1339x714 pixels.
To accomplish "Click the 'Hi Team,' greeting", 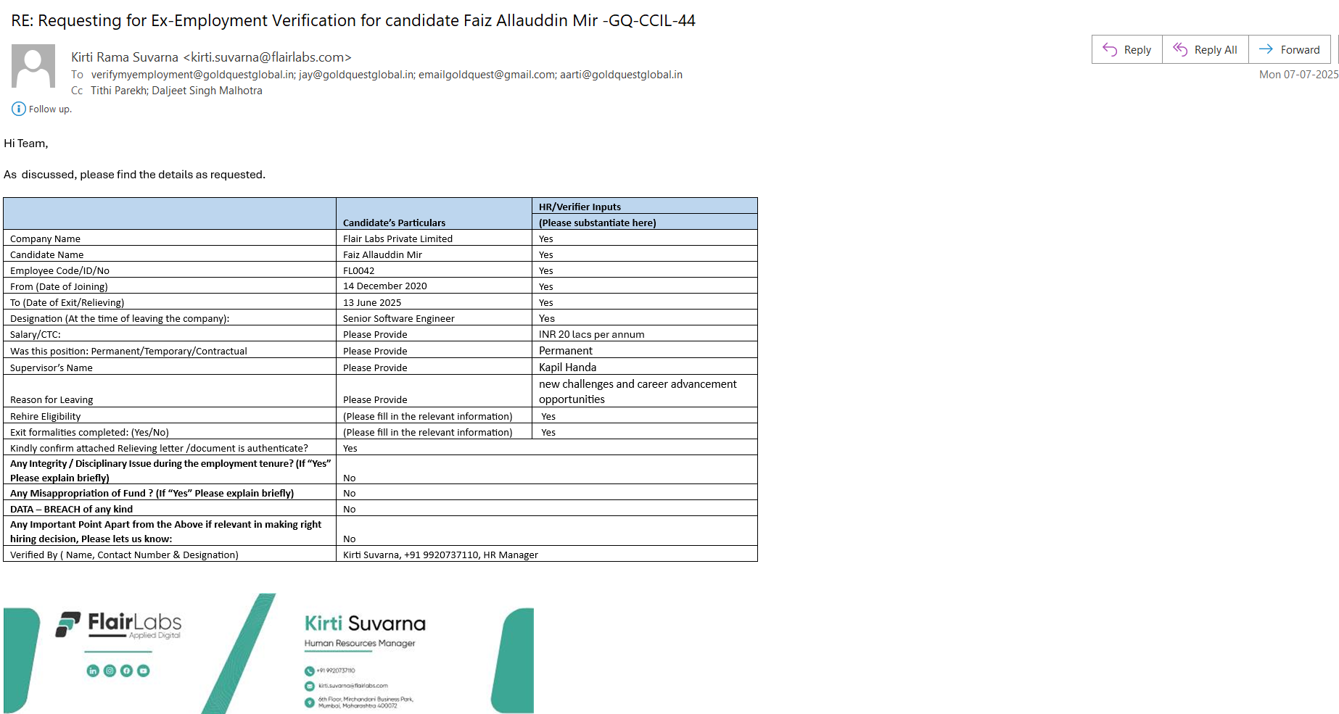I will [26, 144].
